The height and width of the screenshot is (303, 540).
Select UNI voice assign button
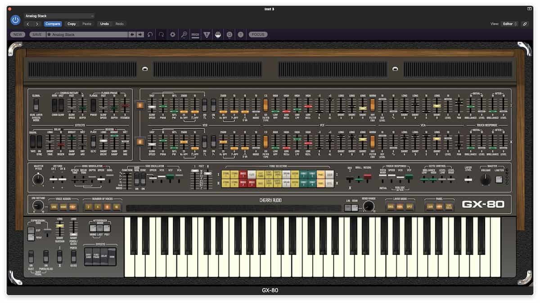[54, 206]
